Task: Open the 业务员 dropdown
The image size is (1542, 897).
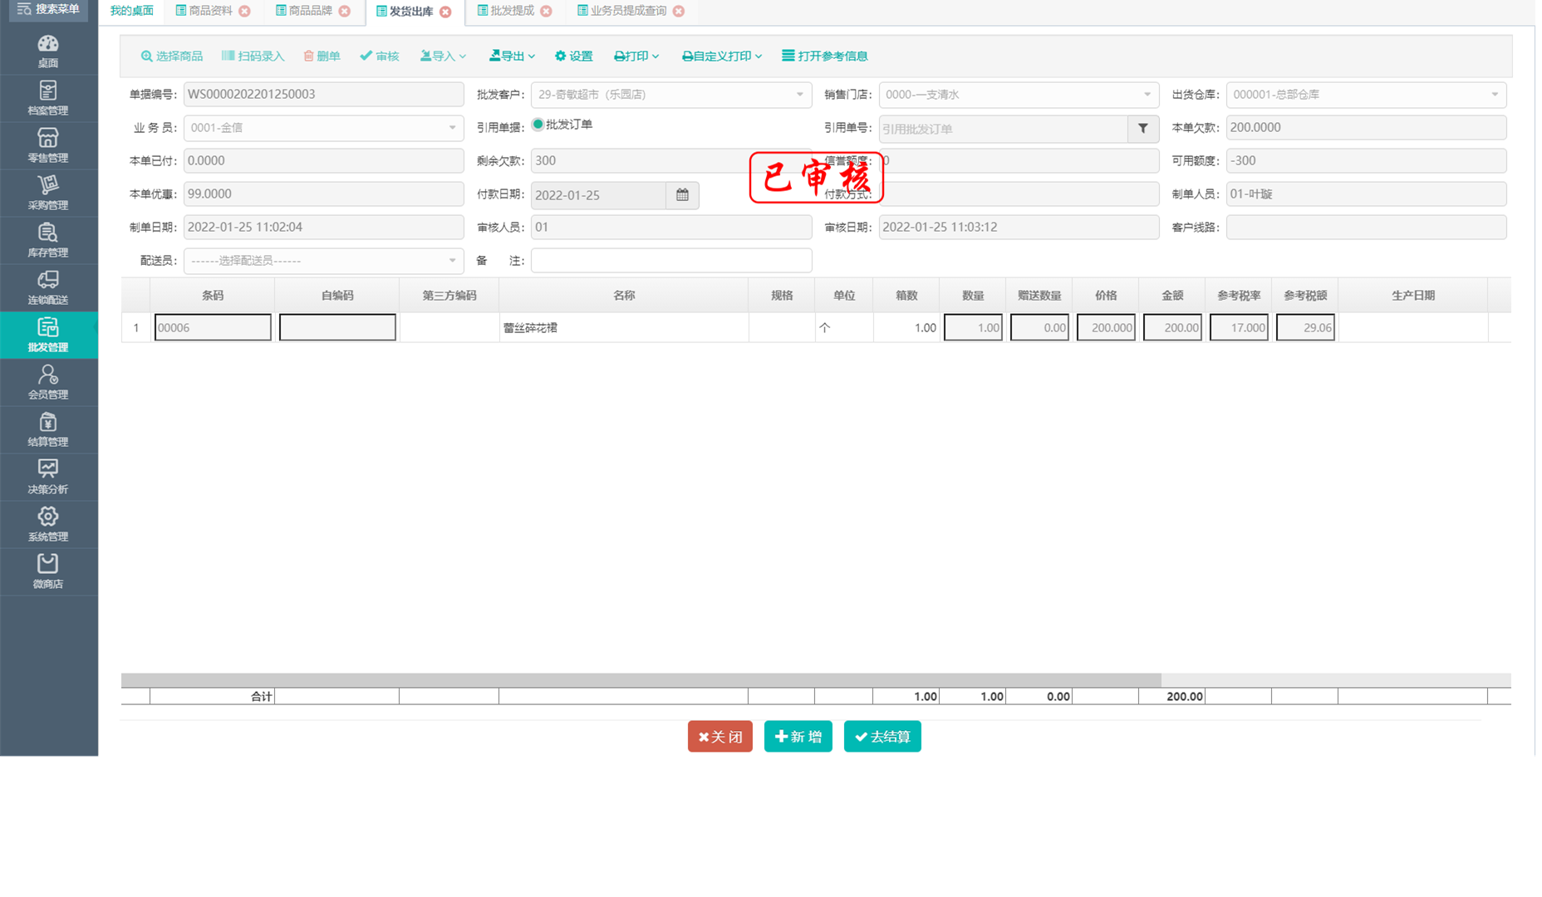Action: click(323, 128)
